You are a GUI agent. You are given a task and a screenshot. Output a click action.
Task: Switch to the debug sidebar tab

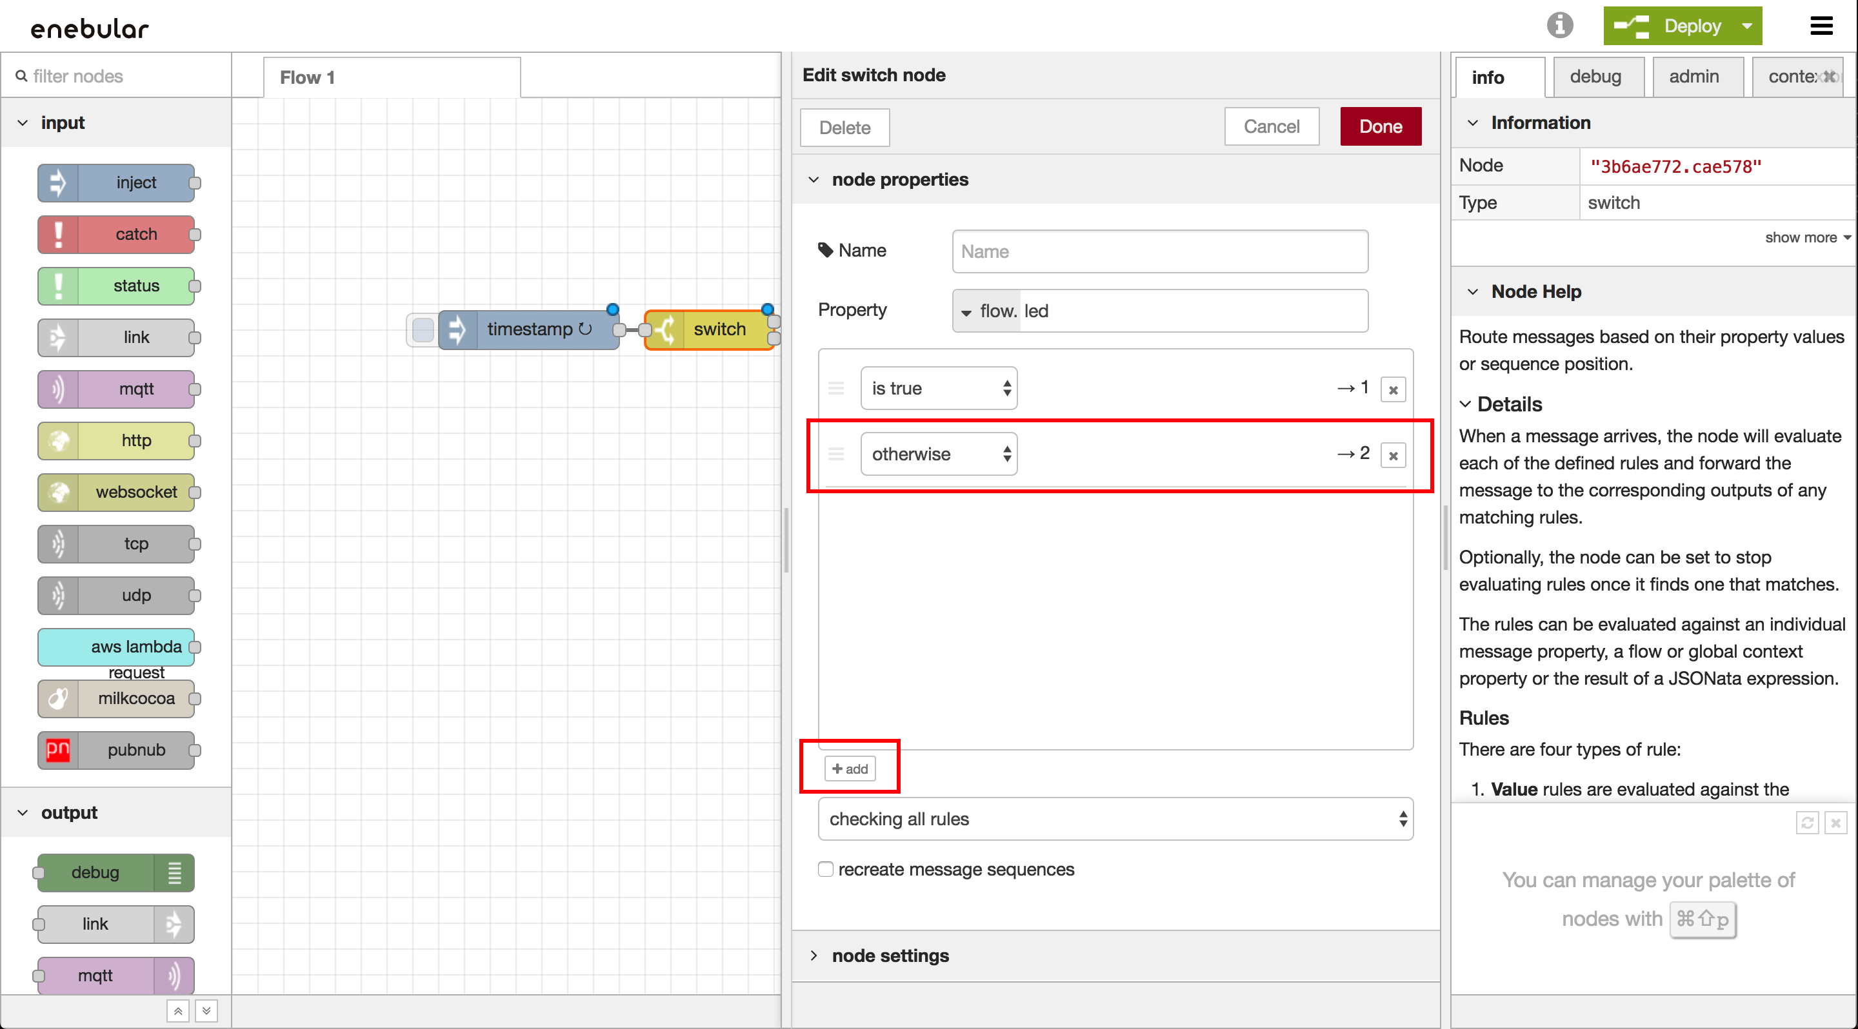[1595, 77]
